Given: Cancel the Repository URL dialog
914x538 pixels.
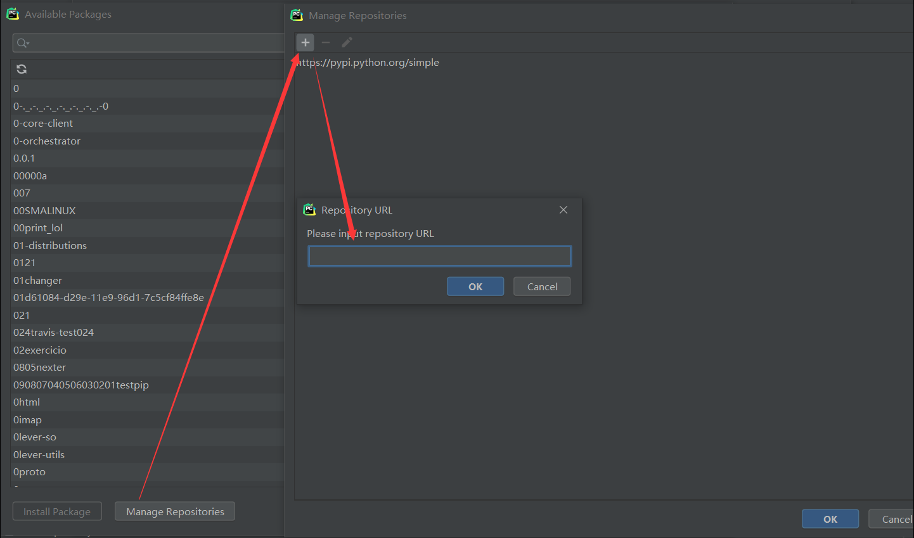Looking at the screenshot, I should click(x=542, y=286).
